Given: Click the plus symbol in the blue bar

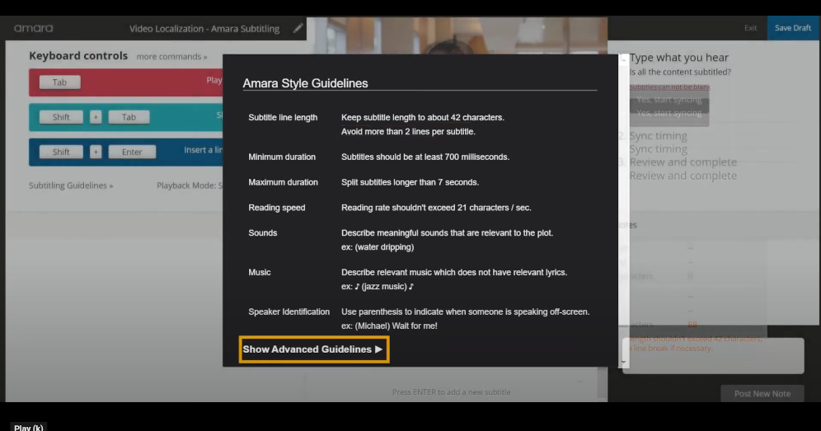Looking at the screenshot, I should click(96, 152).
